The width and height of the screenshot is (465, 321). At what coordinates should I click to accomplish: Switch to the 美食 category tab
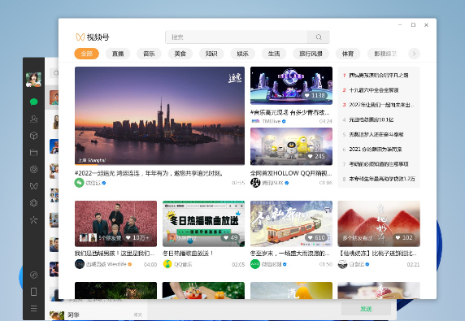click(180, 54)
